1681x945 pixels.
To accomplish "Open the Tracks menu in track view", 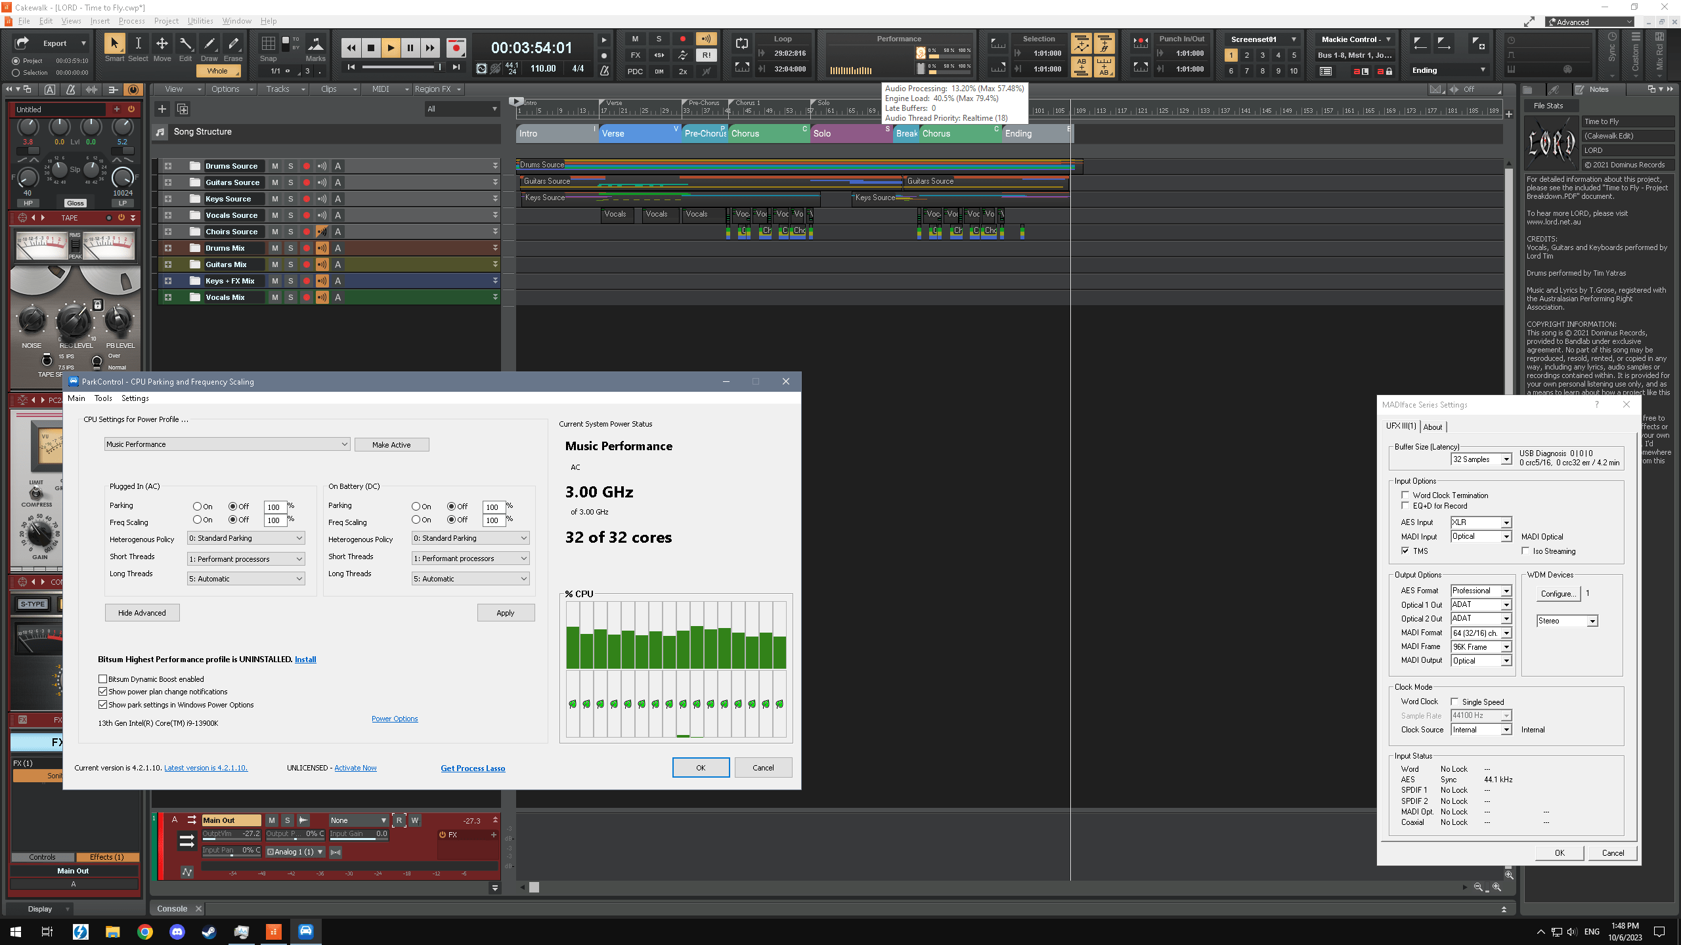I will (278, 89).
